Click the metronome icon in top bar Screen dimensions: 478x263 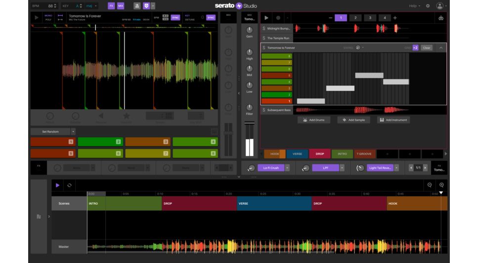137,6
